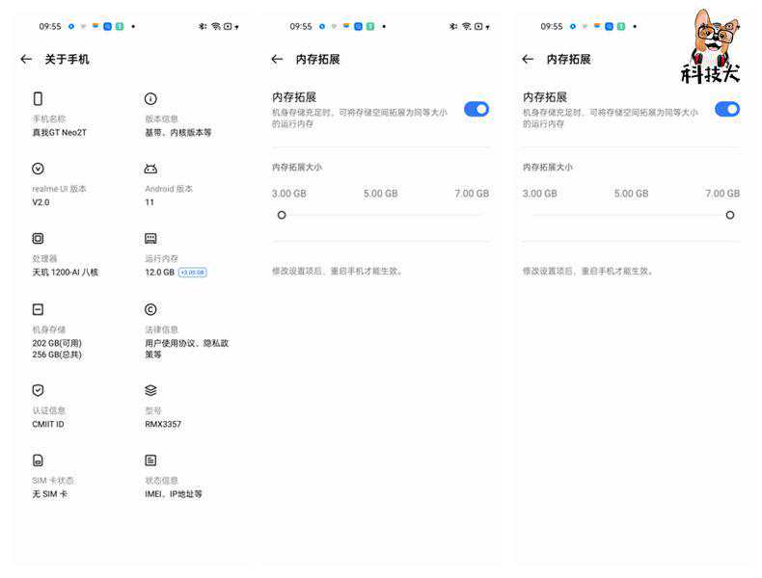
Task: Disable 内存拓展 toggle on the 3.00 GB screen
Action: point(476,109)
